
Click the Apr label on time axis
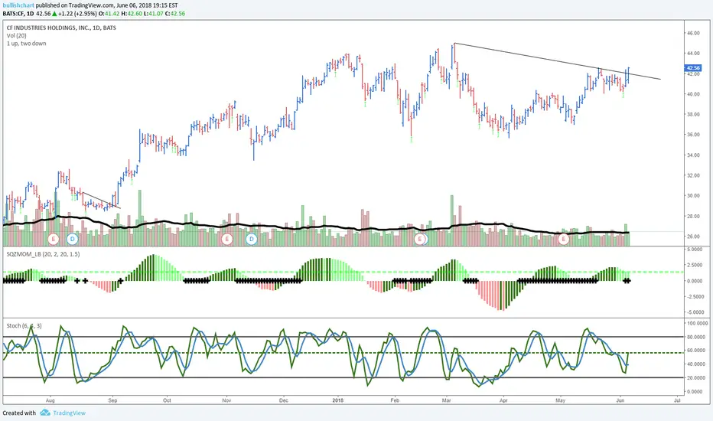[x=503, y=400]
